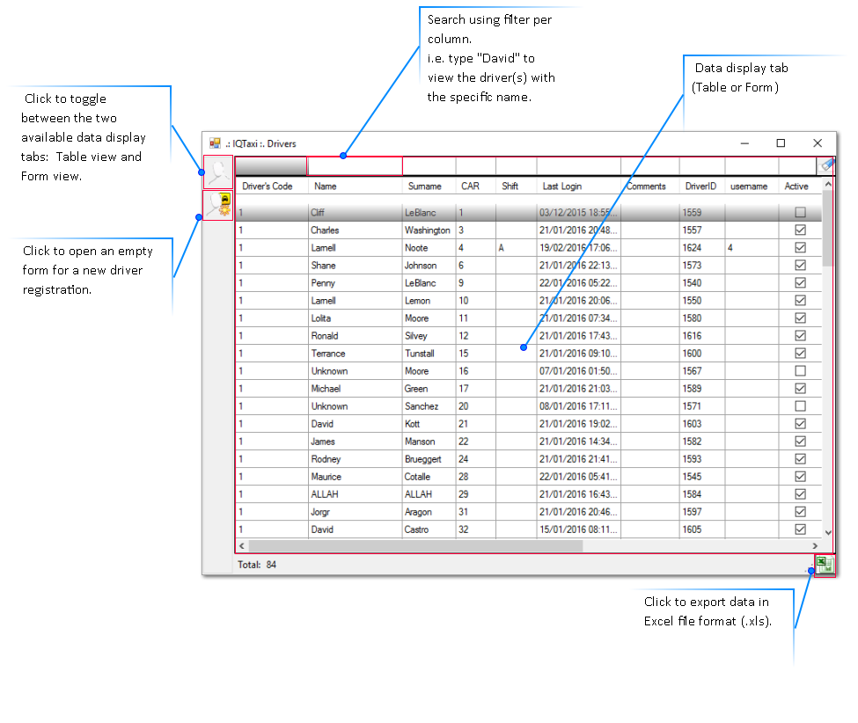The height and width of the screenshot is (723, 858).
Task: Click the DriverID filter field
Action: pos(702,165)
